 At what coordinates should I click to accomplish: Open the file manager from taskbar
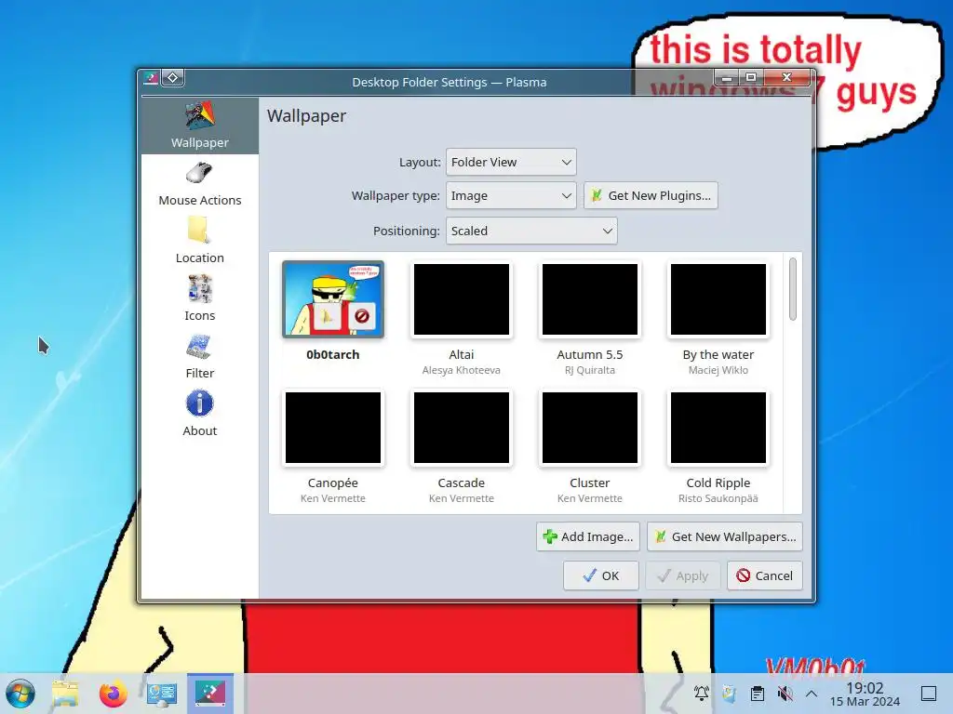65,694
